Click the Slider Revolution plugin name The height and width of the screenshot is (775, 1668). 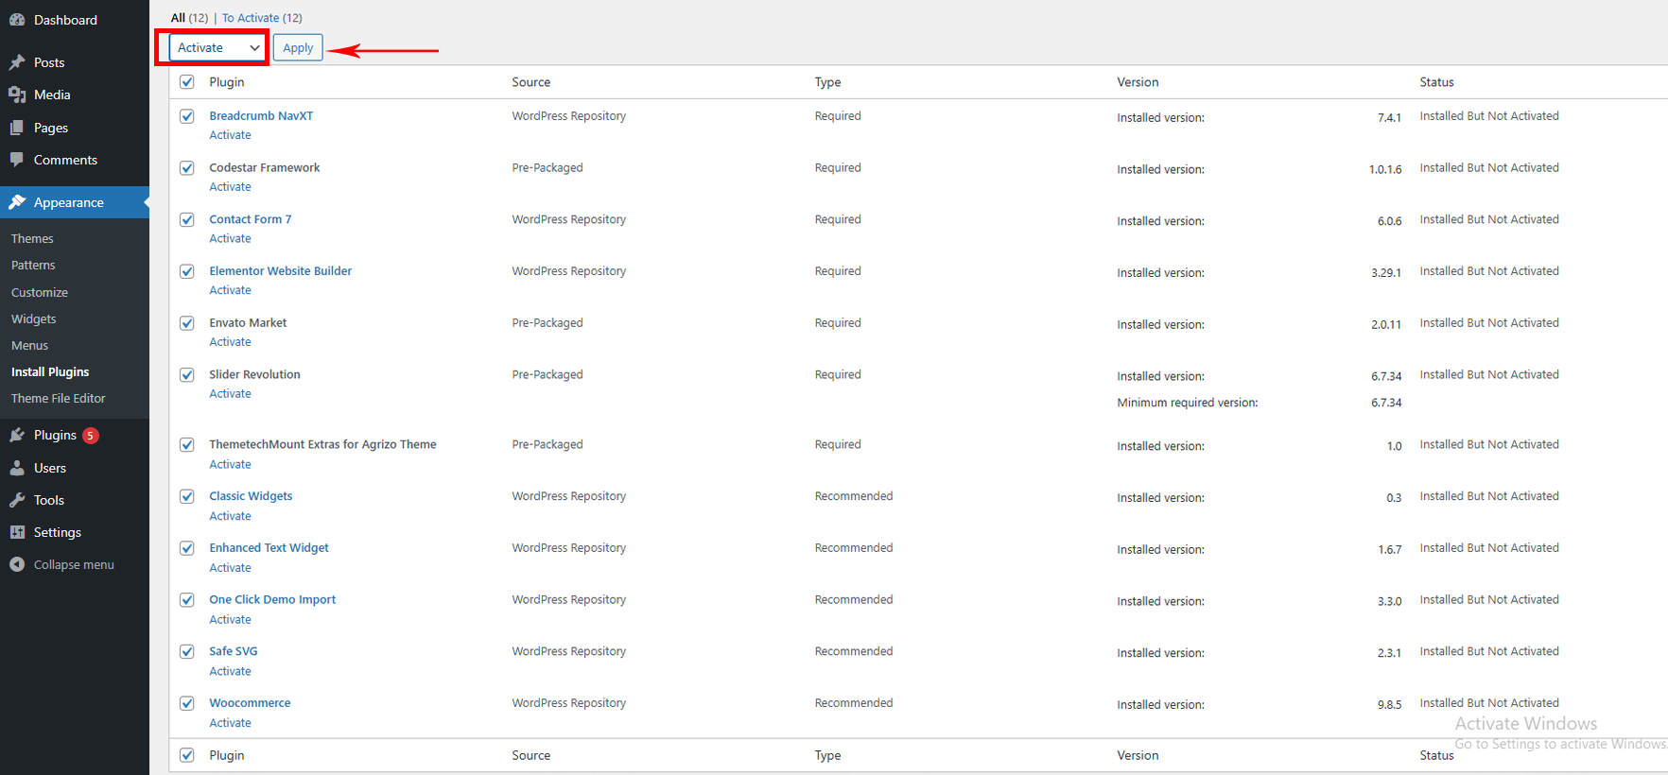[254, 374]
